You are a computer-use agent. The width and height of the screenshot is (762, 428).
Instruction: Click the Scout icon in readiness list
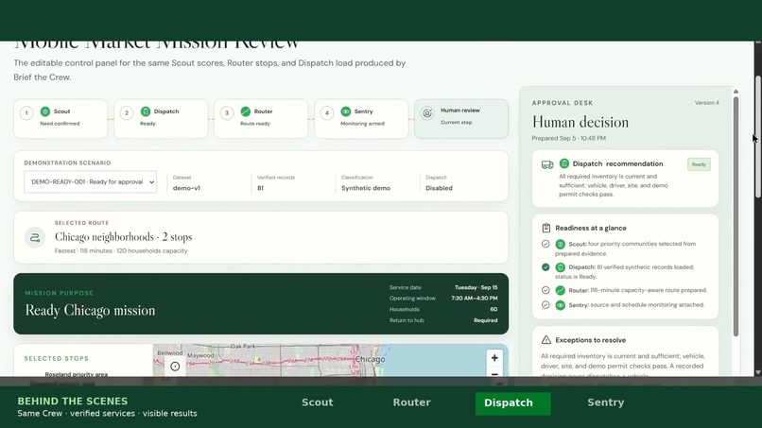pyautogui.click(x=561, y=244)
